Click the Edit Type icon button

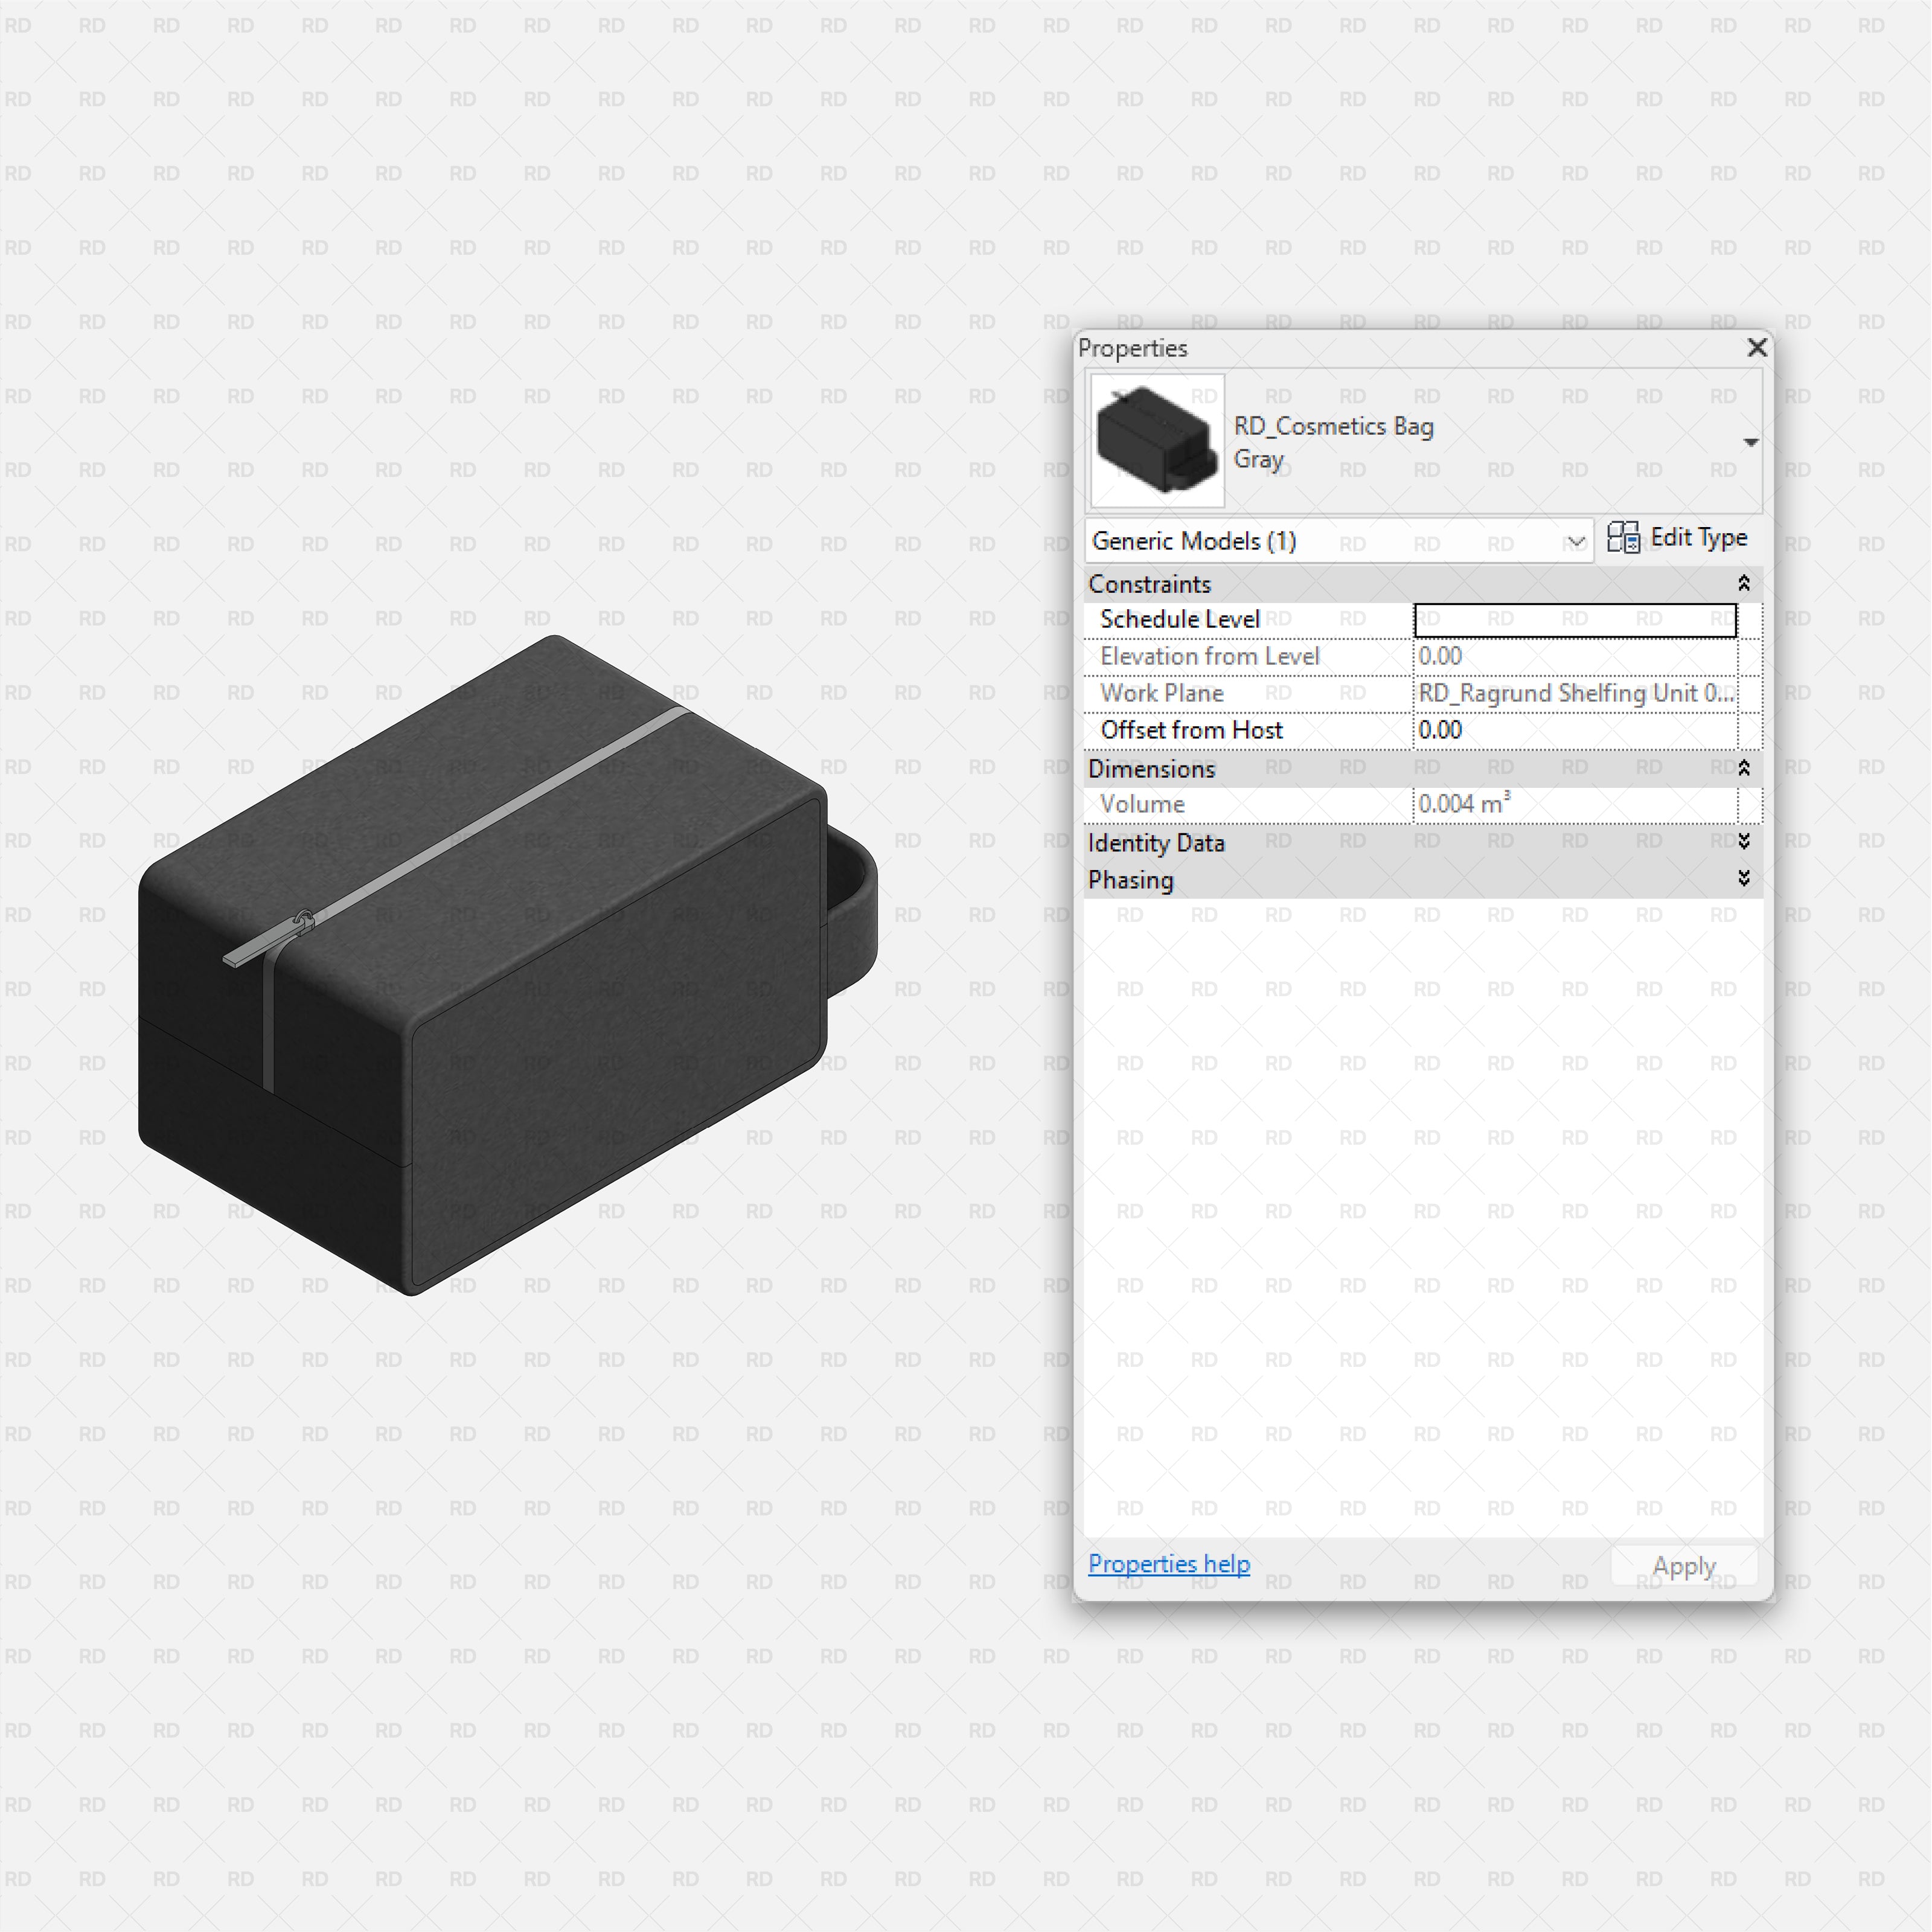click(1623, 538)
